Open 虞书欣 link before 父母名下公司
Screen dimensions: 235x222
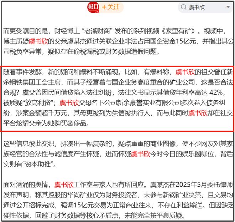point(69,103)
